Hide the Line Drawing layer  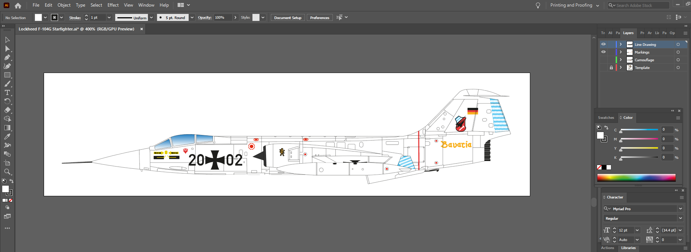click(603, 44)
